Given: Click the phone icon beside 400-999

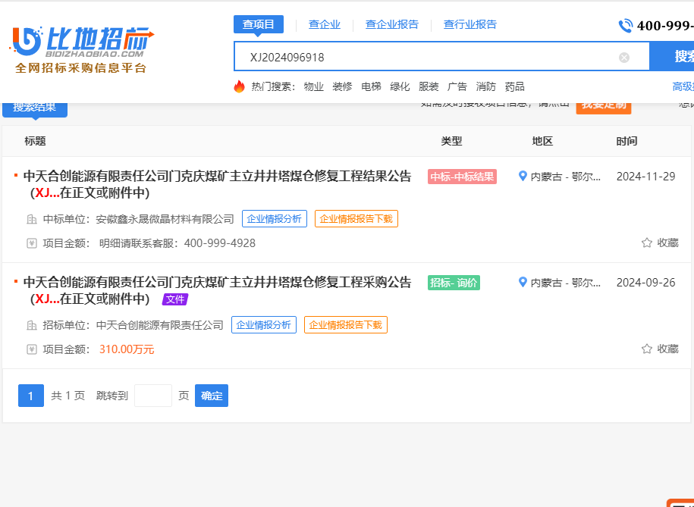Looking at the screenshot, I should tap(626, 26).
